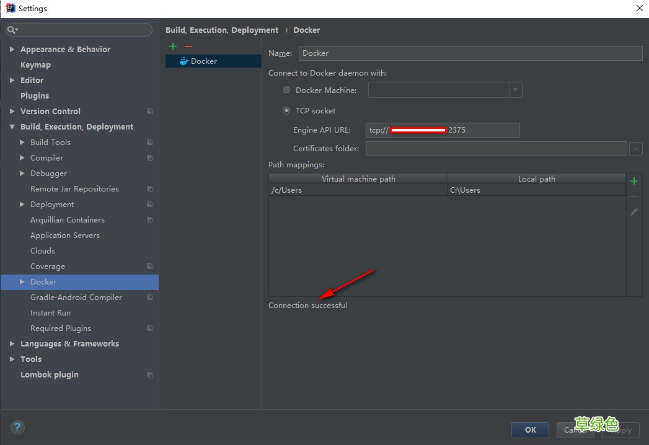Click into the Engine API URL field

click(x=483, y=130)
